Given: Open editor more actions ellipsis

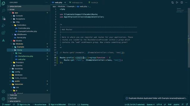Looking at the screenshot, I should [186, 3].
